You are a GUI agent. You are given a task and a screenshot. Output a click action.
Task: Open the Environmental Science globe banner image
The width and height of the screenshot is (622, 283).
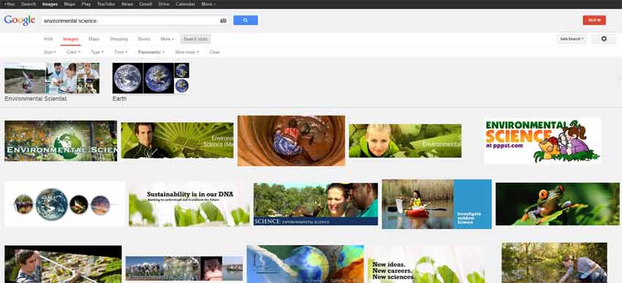(61, 140)
